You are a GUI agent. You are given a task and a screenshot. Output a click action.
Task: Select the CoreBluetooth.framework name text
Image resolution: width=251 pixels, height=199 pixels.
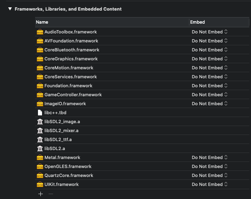coord(72,50)
